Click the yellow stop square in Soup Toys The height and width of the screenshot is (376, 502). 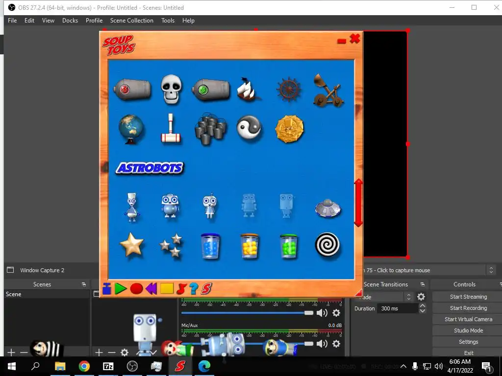[x=167, y=288]
